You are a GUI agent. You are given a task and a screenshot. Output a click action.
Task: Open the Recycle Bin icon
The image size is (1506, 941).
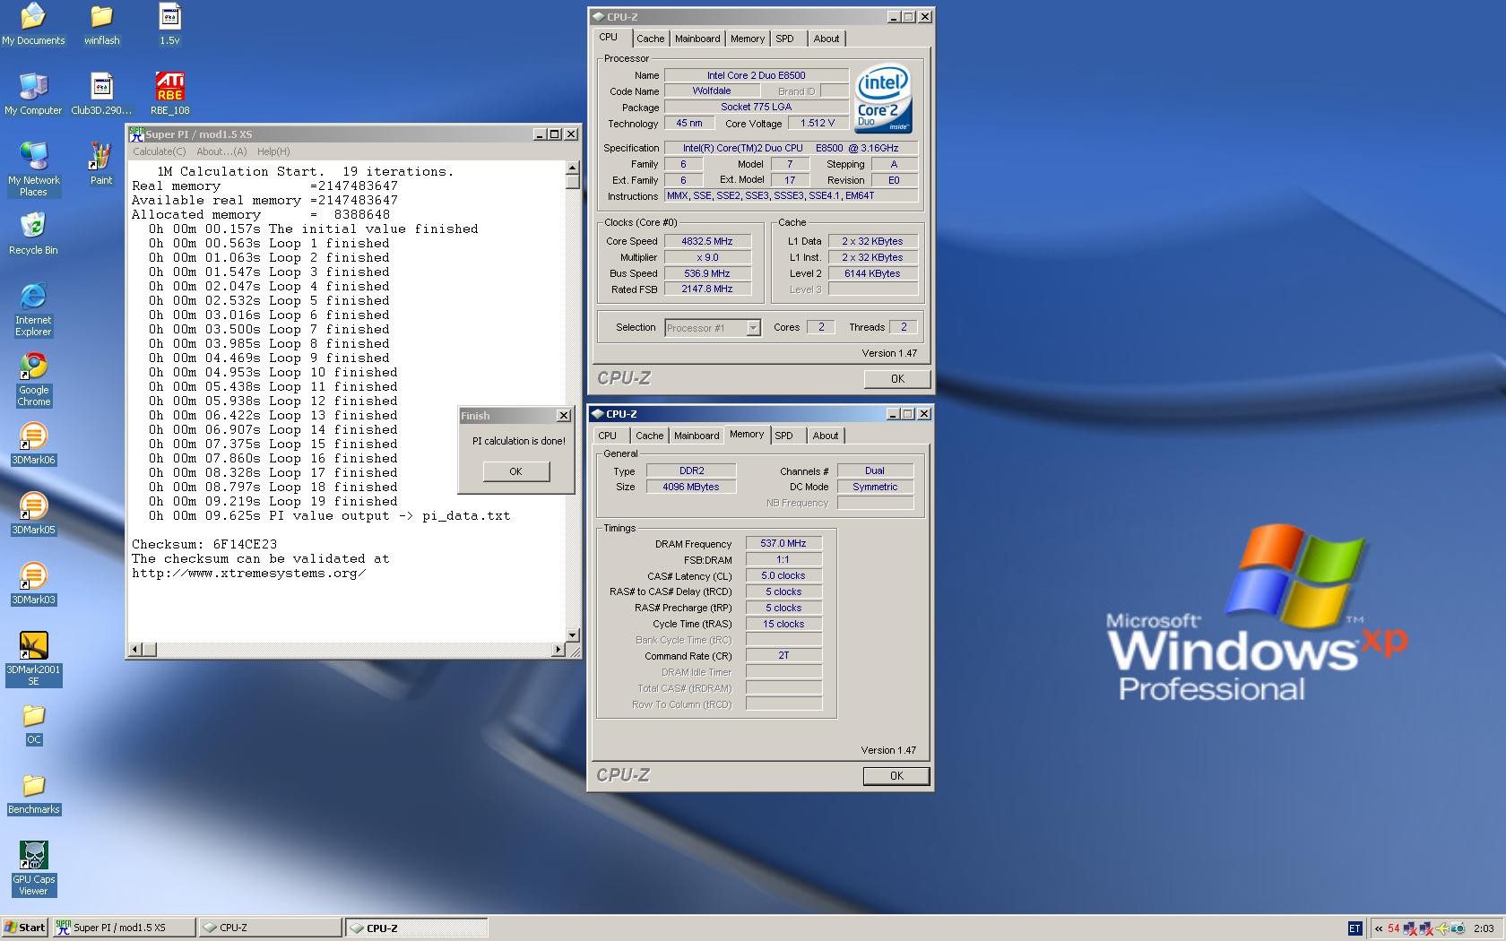(33, 234)
